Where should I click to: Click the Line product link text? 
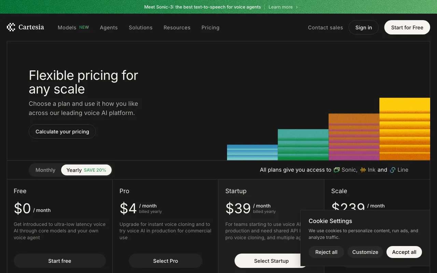pyautogui.click(x=403, y=170)
